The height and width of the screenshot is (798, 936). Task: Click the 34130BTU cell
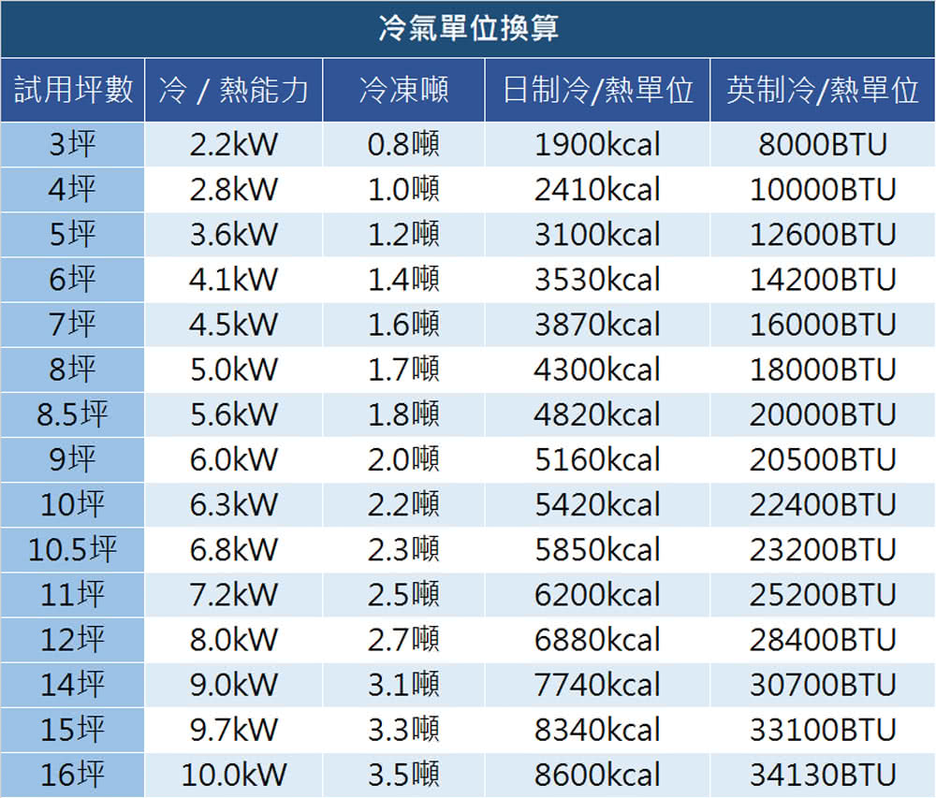822,774
